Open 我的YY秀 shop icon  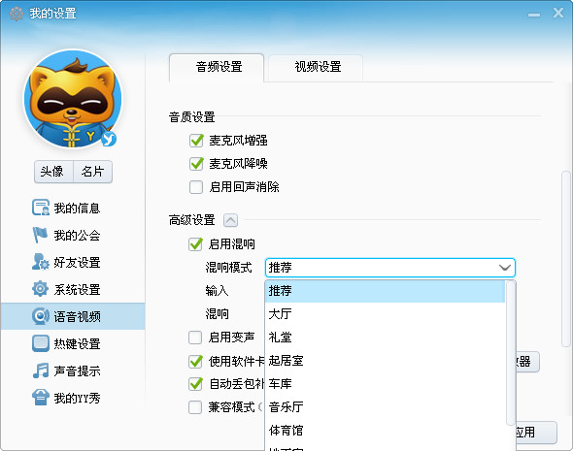click(40, 398)
